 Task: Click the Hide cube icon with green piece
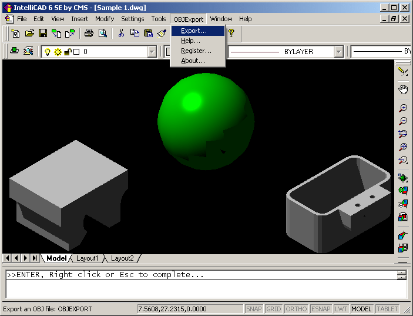[x=403, y=191]
